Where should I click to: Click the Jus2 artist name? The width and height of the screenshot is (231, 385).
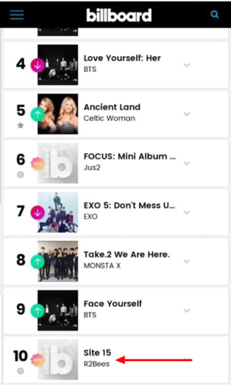pyautogui.click(x=92, y=167)
